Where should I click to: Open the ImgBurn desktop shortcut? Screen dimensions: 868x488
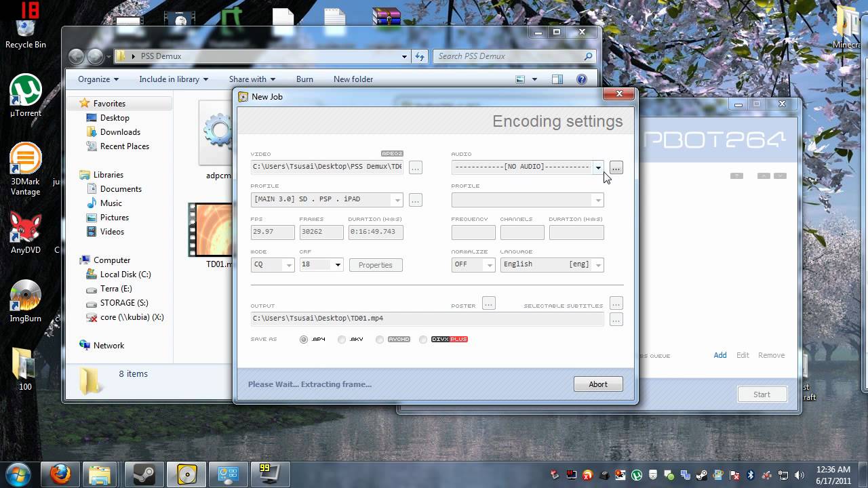pyautogui.click(x=26, y=301)
